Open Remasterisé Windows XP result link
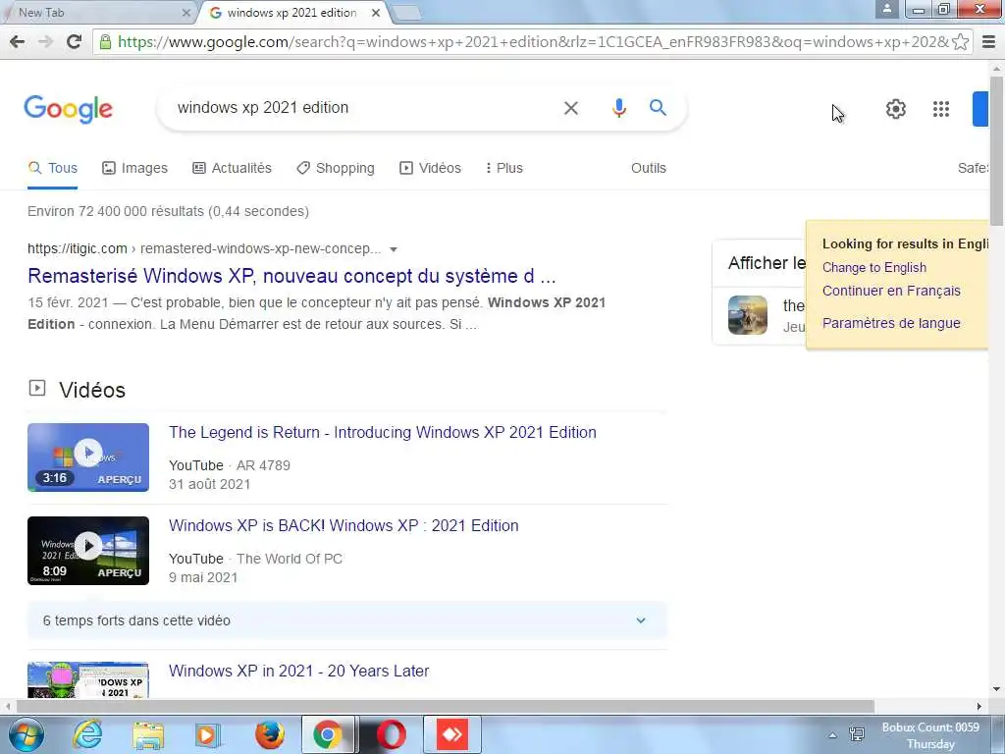The height and width of the screenshot is (754, 1005). (x=291, y=276)
